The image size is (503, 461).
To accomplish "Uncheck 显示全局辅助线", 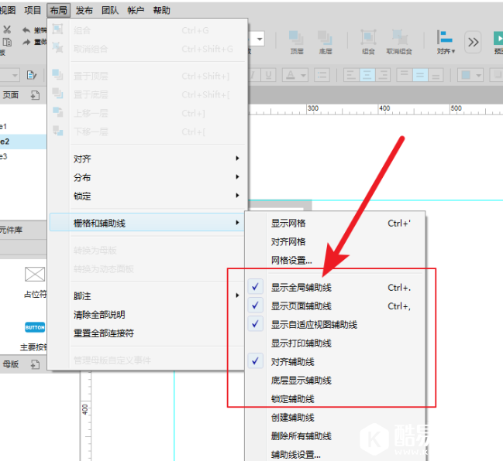I will click(336, 288).
